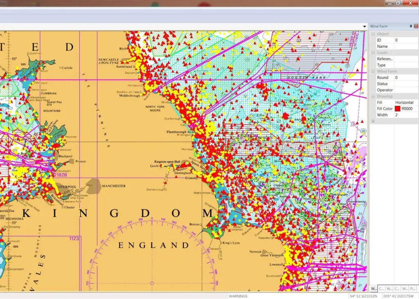Collapse the Lease property group
Viewport: 419px width, 299px height.
[x=373, y=53]
